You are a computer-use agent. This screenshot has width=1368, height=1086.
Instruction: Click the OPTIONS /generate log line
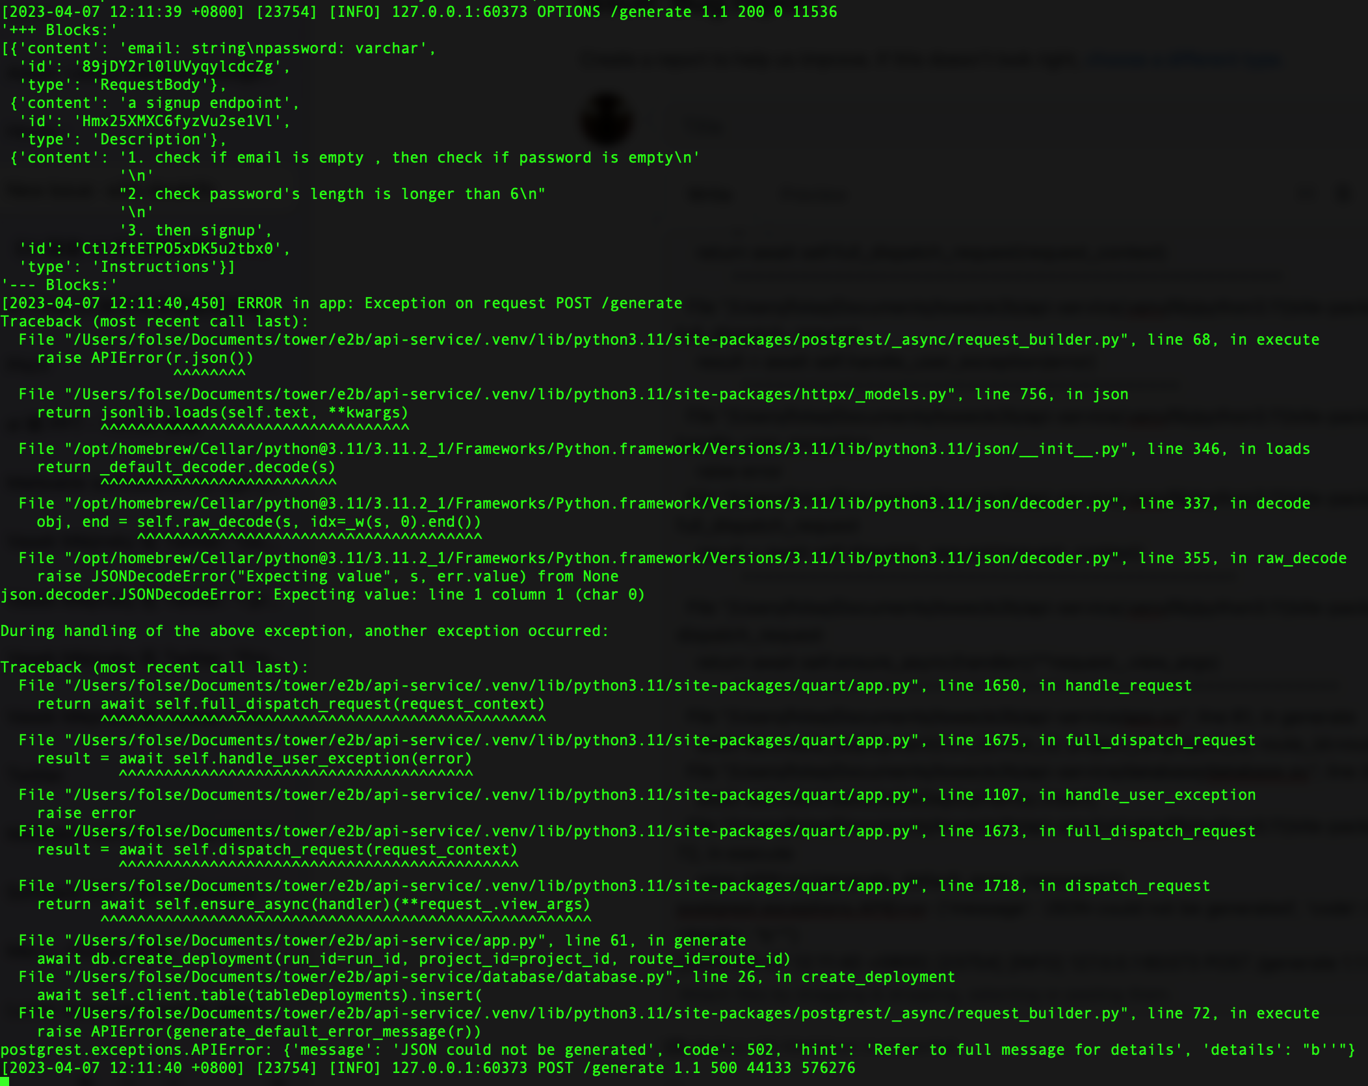tap(419, 12)
